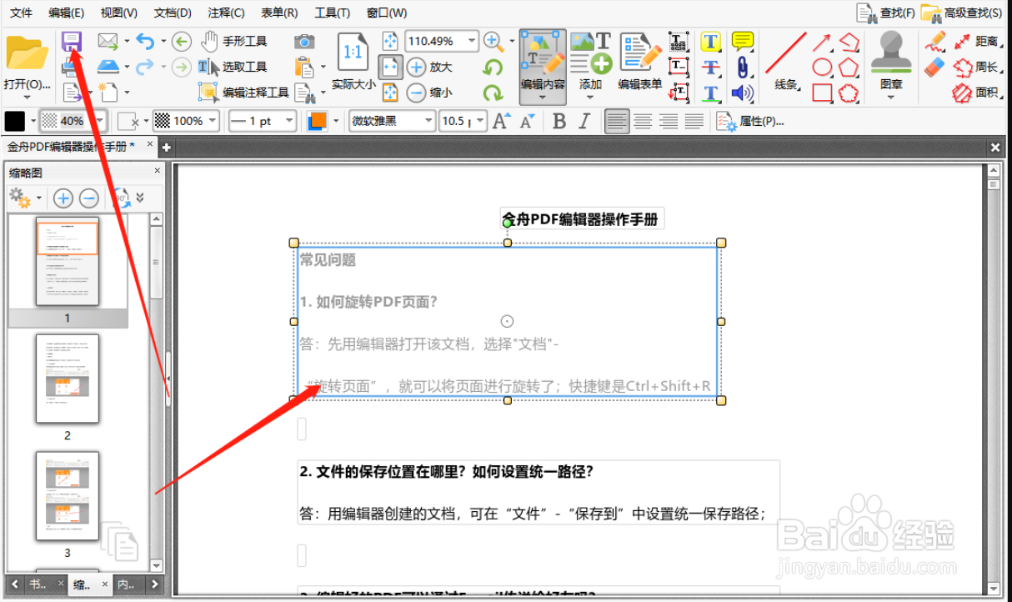This screenshot has width=1012, height=602.
Task: Open the 微软雅黑 font dropdown
Action: [428, 121]
